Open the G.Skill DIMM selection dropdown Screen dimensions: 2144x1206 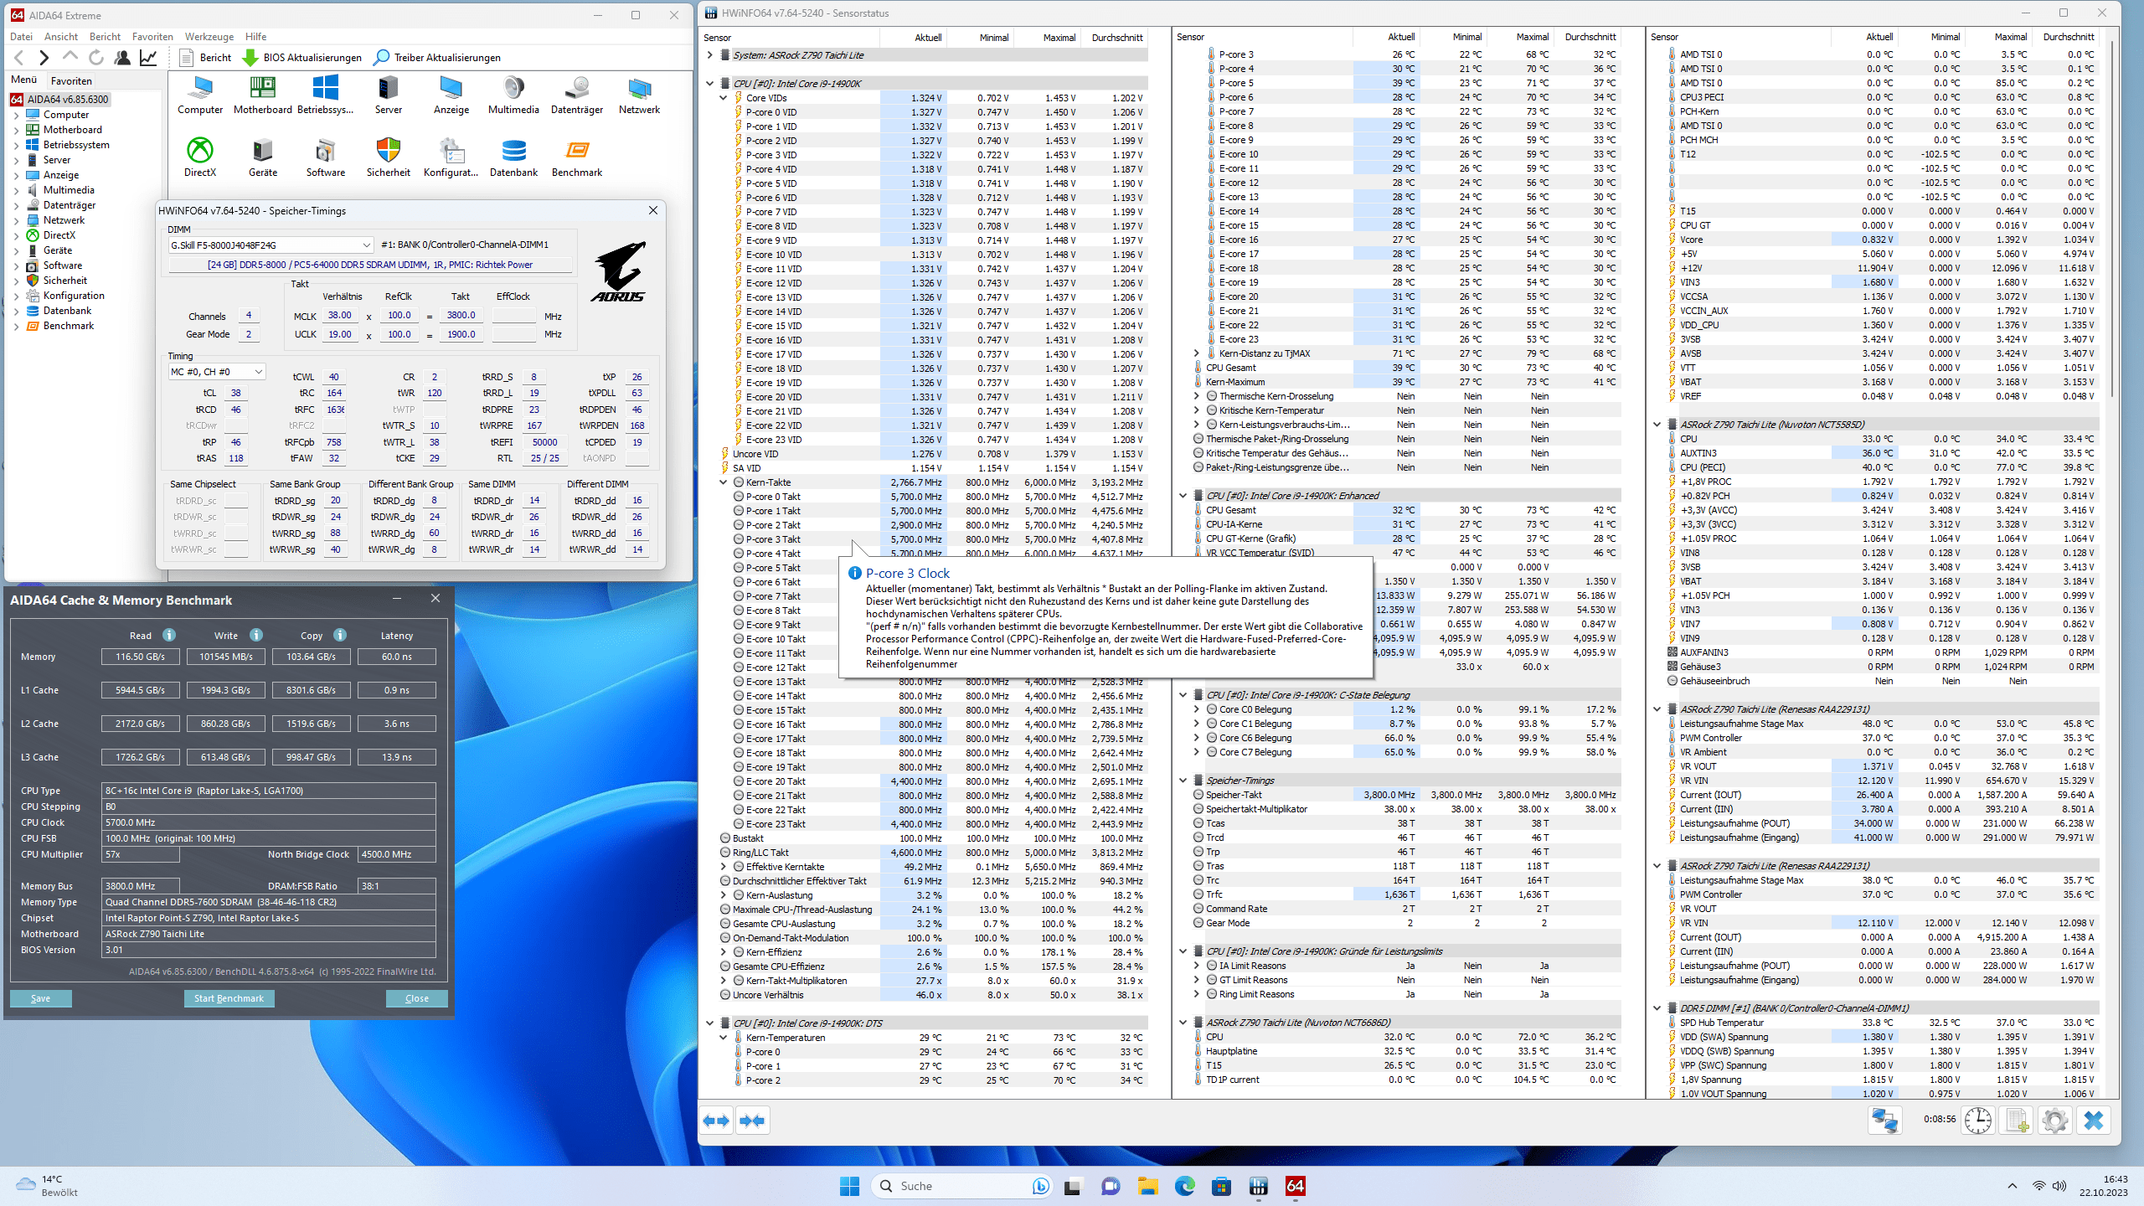pos(366,245)
